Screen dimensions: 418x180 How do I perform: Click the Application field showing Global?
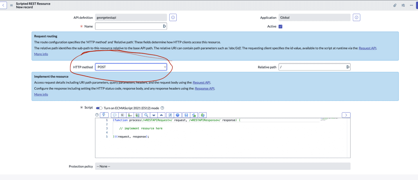(314, 17)
